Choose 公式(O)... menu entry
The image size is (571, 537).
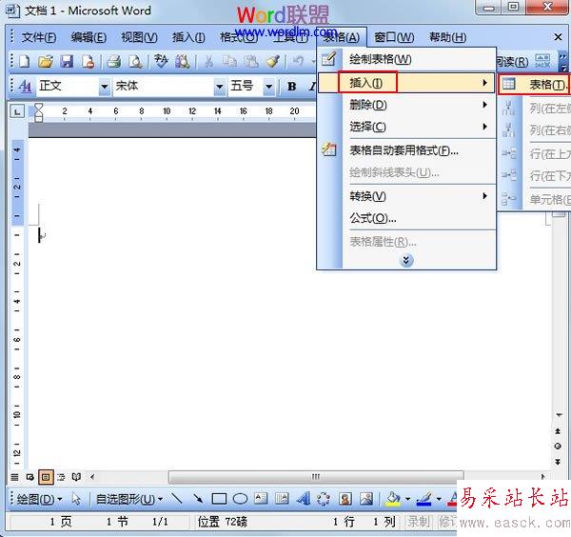click(406, 218)
